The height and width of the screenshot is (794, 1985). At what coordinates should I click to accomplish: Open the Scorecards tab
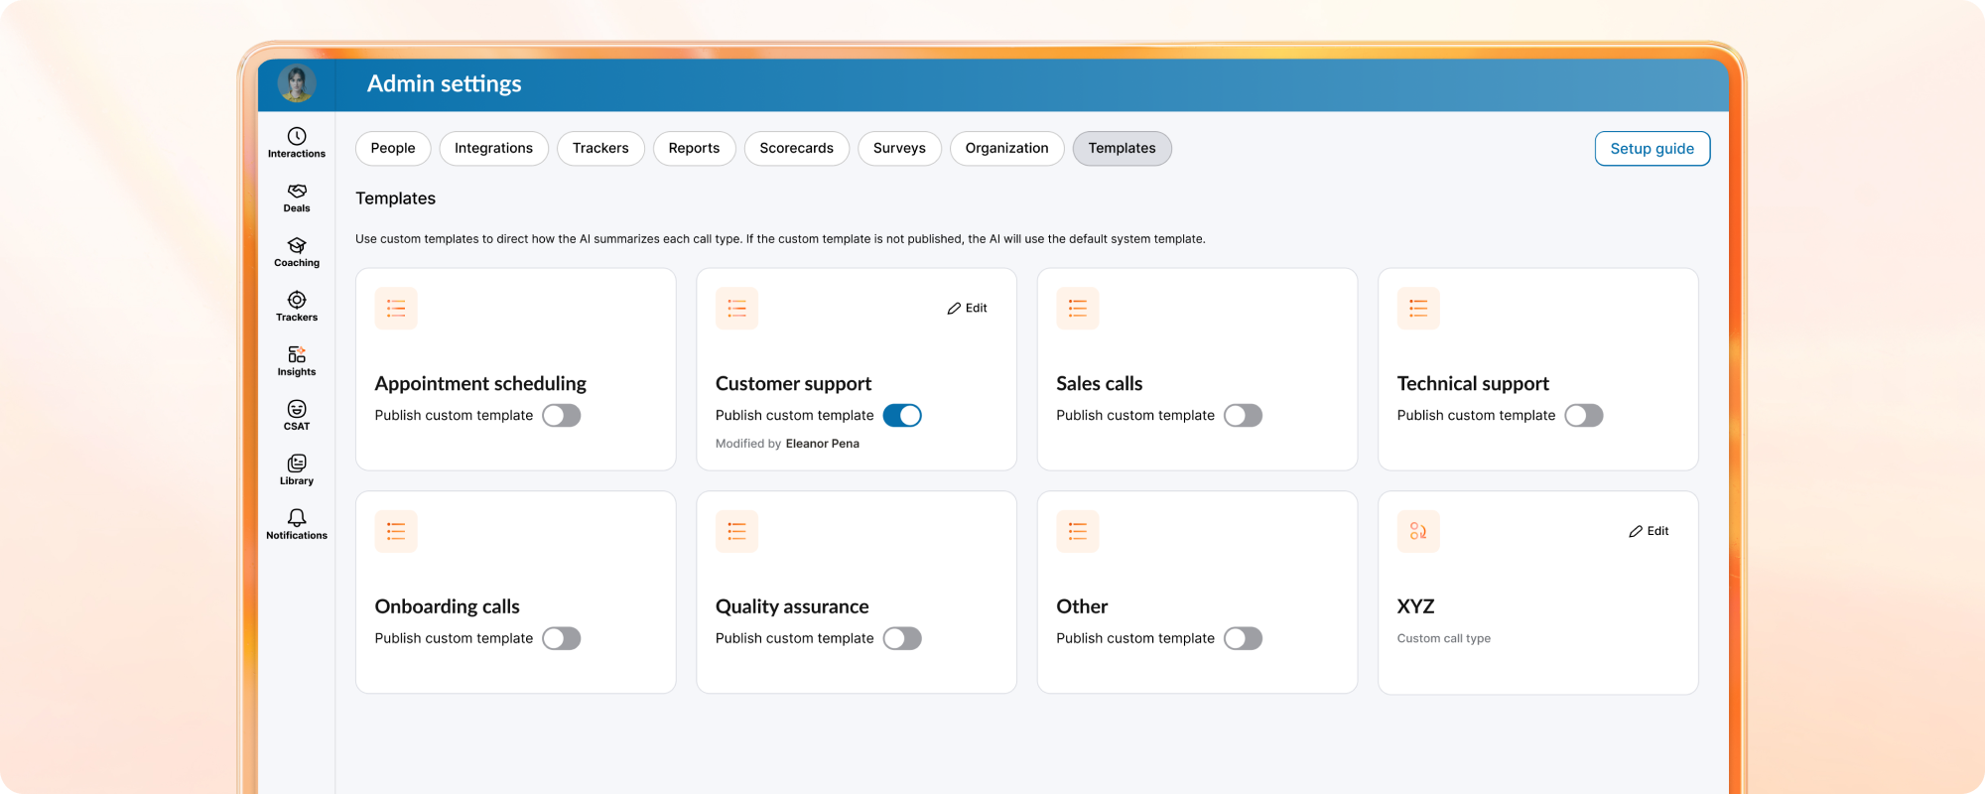796,149
